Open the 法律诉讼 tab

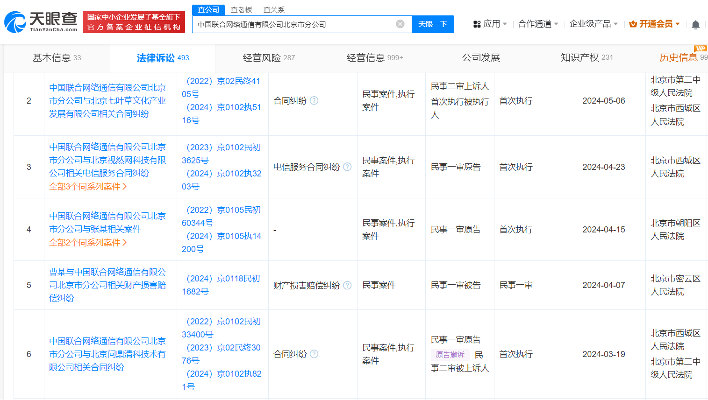click(x=163, y=58)
